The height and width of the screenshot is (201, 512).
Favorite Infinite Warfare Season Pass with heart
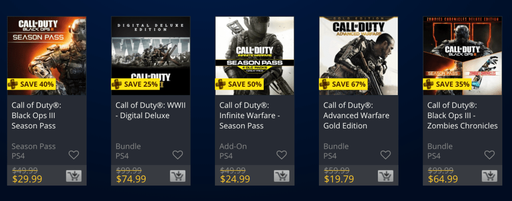click(282, 155)
